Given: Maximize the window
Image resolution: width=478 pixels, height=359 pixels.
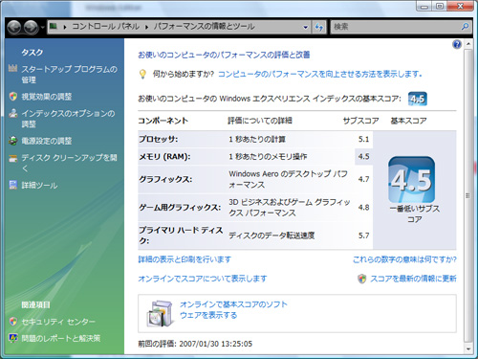Looking at the screenshot, I should coord(440,7).
